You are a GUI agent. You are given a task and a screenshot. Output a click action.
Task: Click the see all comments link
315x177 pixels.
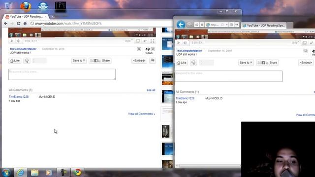(x=151, y=90)
